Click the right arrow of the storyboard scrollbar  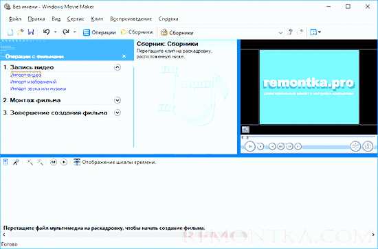(x=373, y=235)
